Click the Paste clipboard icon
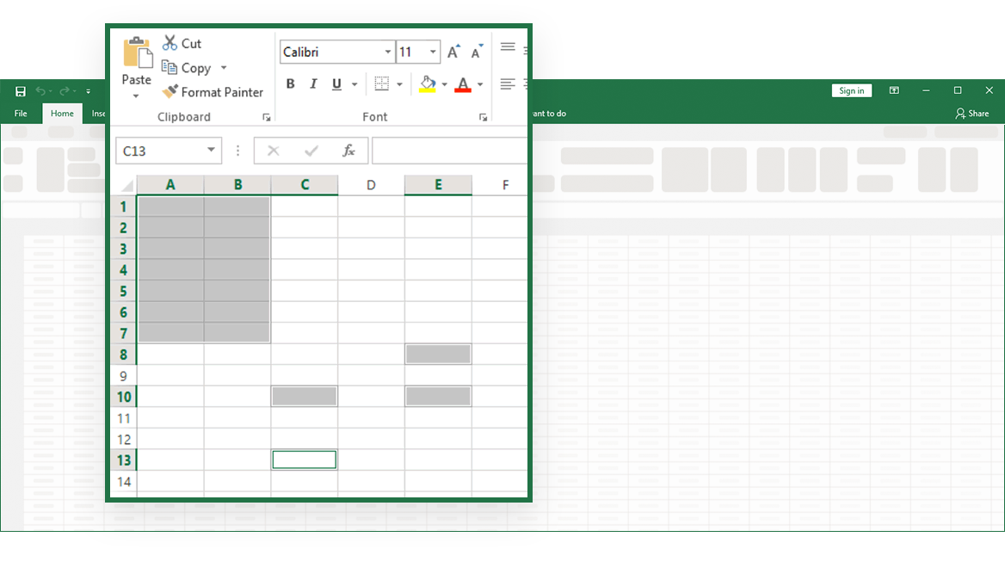The image size is (1005, 580). click(137, 52)
